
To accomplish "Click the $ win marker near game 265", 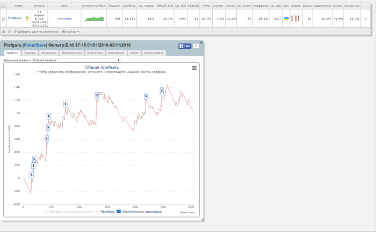I will coord(97,95).
